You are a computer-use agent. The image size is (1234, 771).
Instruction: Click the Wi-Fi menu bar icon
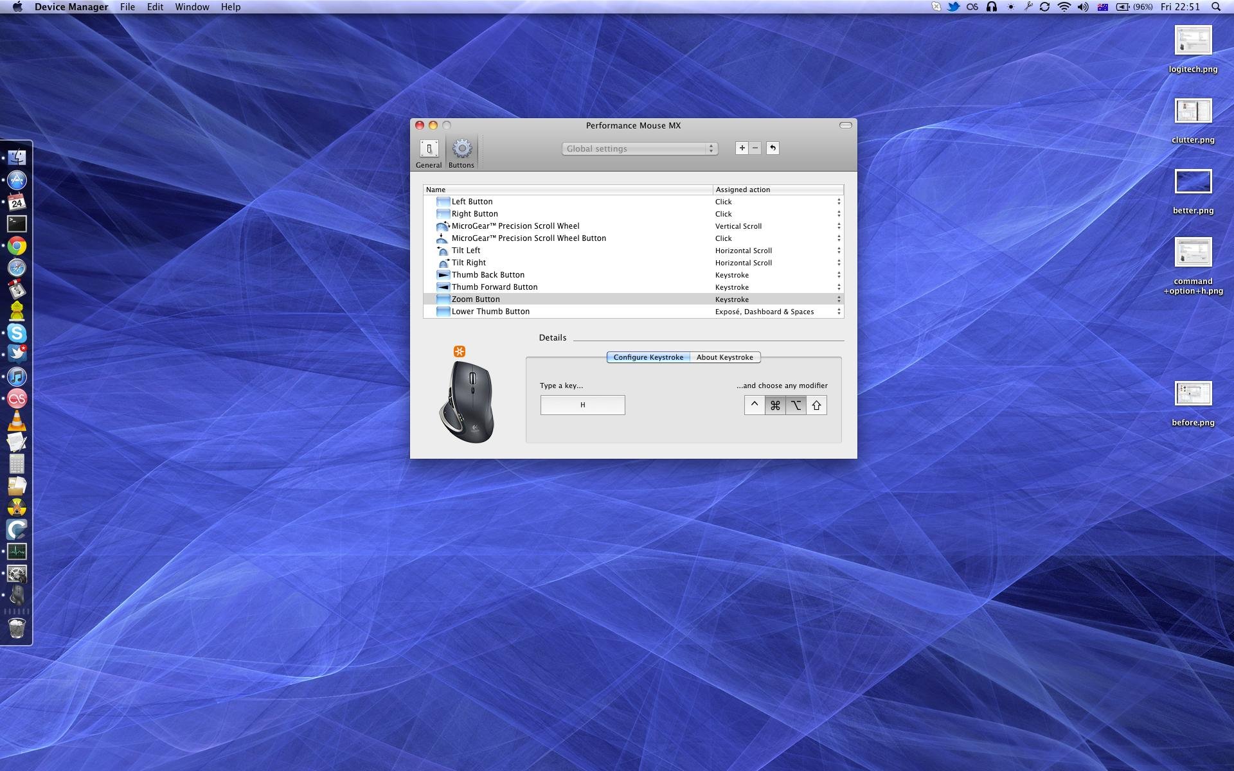tap(1064, 7)
